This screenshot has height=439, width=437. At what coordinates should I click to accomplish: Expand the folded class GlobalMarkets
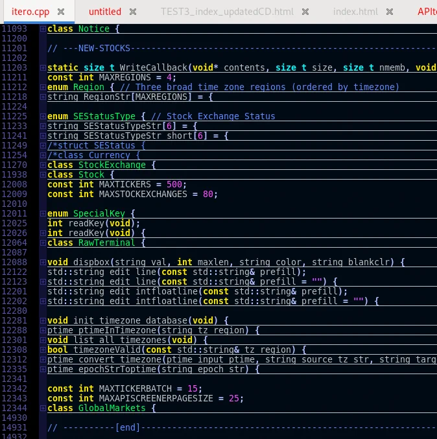[43, 409]
